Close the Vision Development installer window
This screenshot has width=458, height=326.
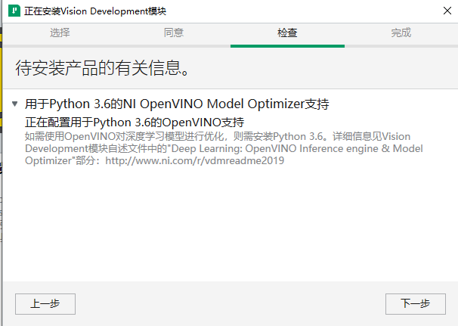point(447,11)
